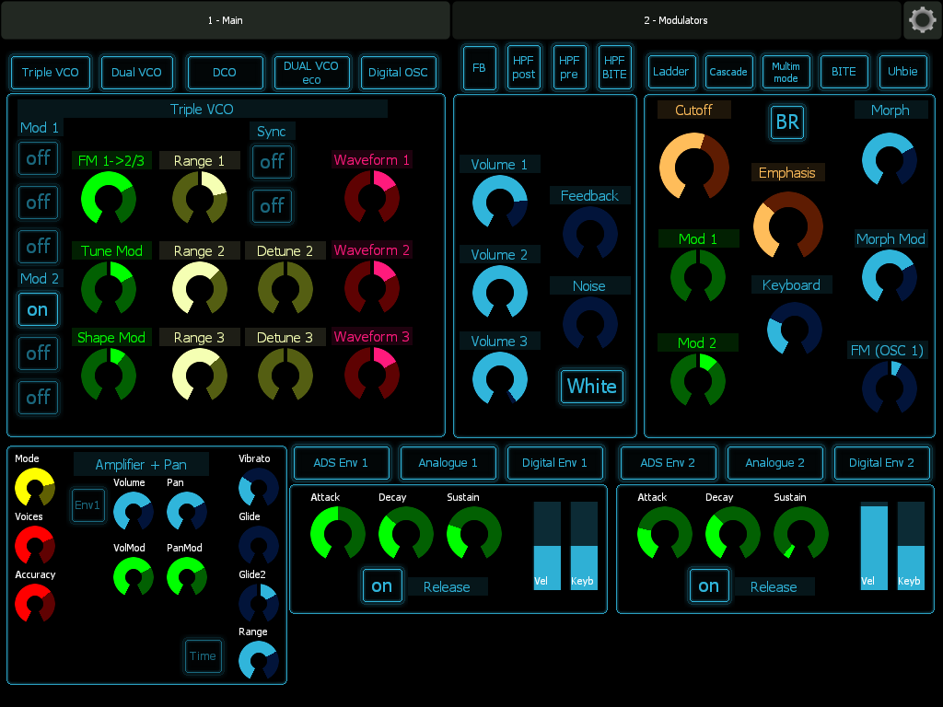Change the BR filter type selector
943x707 pixels.
click(x=787, y=122)
